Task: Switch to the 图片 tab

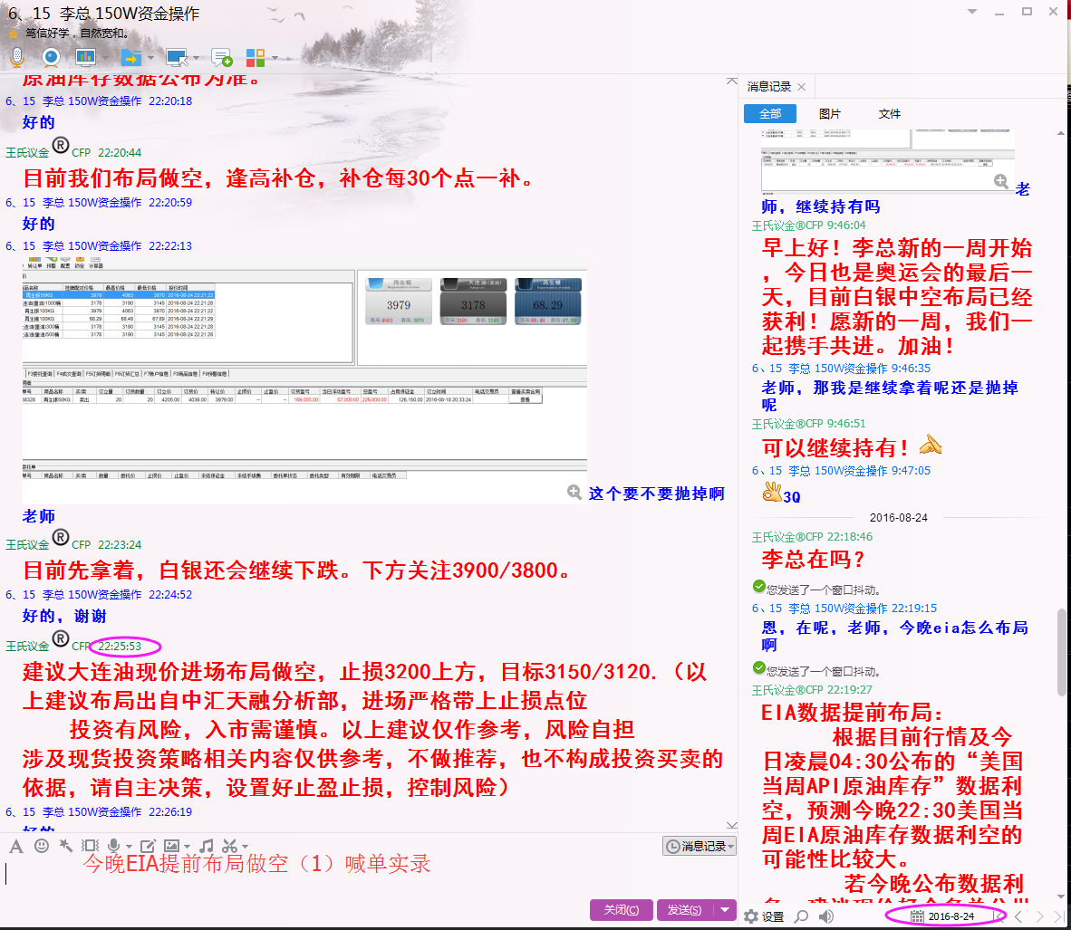Action: coord(829,113)
